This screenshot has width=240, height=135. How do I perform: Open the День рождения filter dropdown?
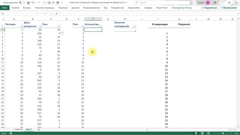point(40,26)
